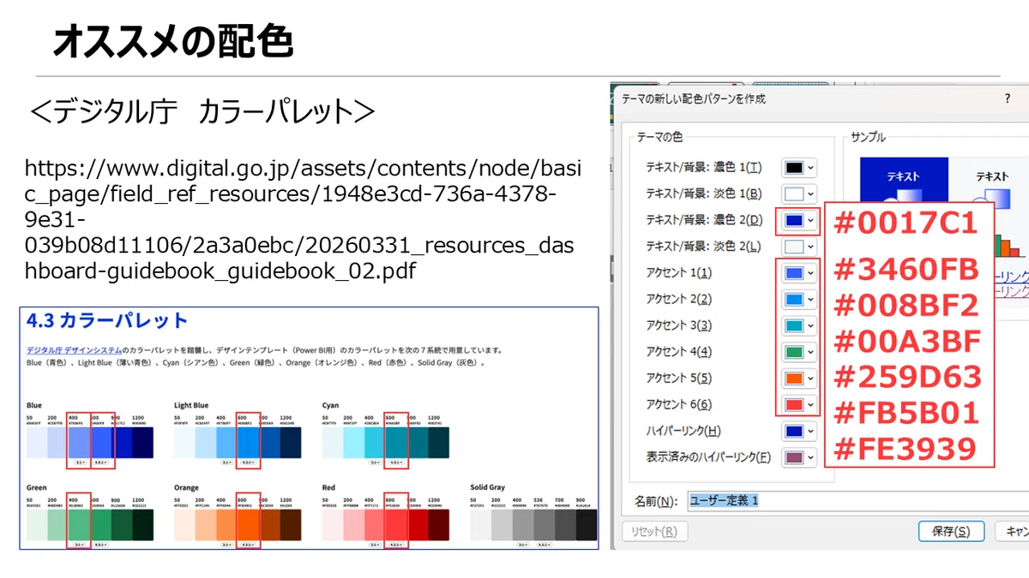
Task: Click the dialog title テーマの新しい配色パターンを作成
Action: pyautogui.click(x=694, y=99)
